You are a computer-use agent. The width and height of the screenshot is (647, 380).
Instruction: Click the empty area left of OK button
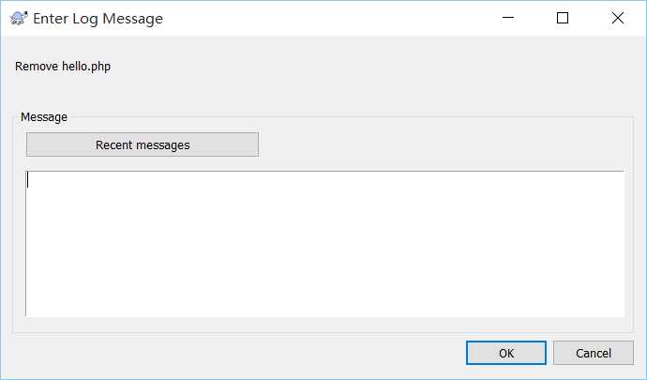pyautogui.click(x=281, y=353)
